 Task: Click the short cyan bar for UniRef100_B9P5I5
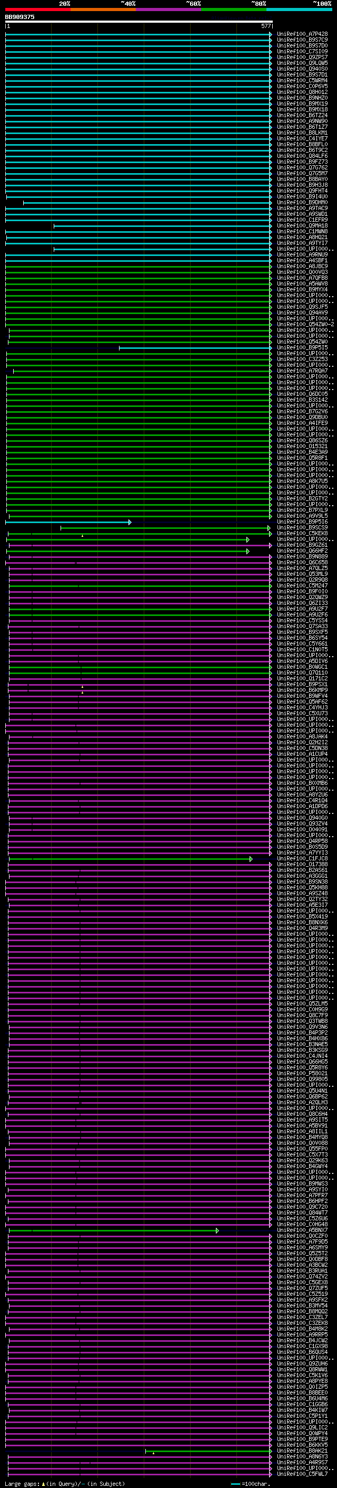pos(195,348)
